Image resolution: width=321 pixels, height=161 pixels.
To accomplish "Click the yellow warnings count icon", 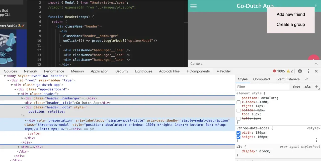I will coord(288,71).
